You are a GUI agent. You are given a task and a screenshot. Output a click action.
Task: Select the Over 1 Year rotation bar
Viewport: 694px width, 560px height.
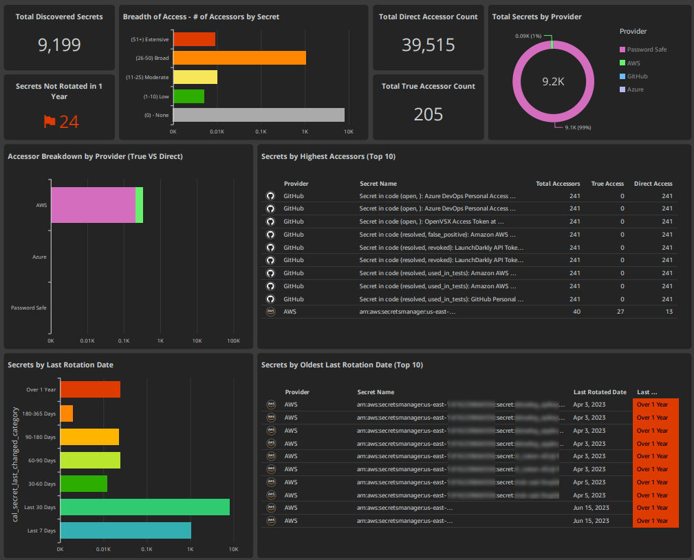point(89,389)
